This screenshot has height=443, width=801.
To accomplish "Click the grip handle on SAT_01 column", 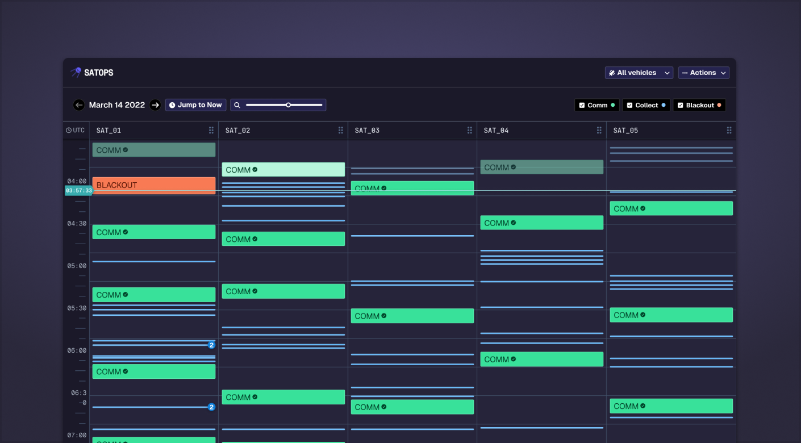I will 211,130.
